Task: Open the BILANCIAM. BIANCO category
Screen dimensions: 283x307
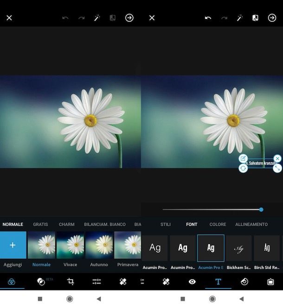Action: (105, 225)
